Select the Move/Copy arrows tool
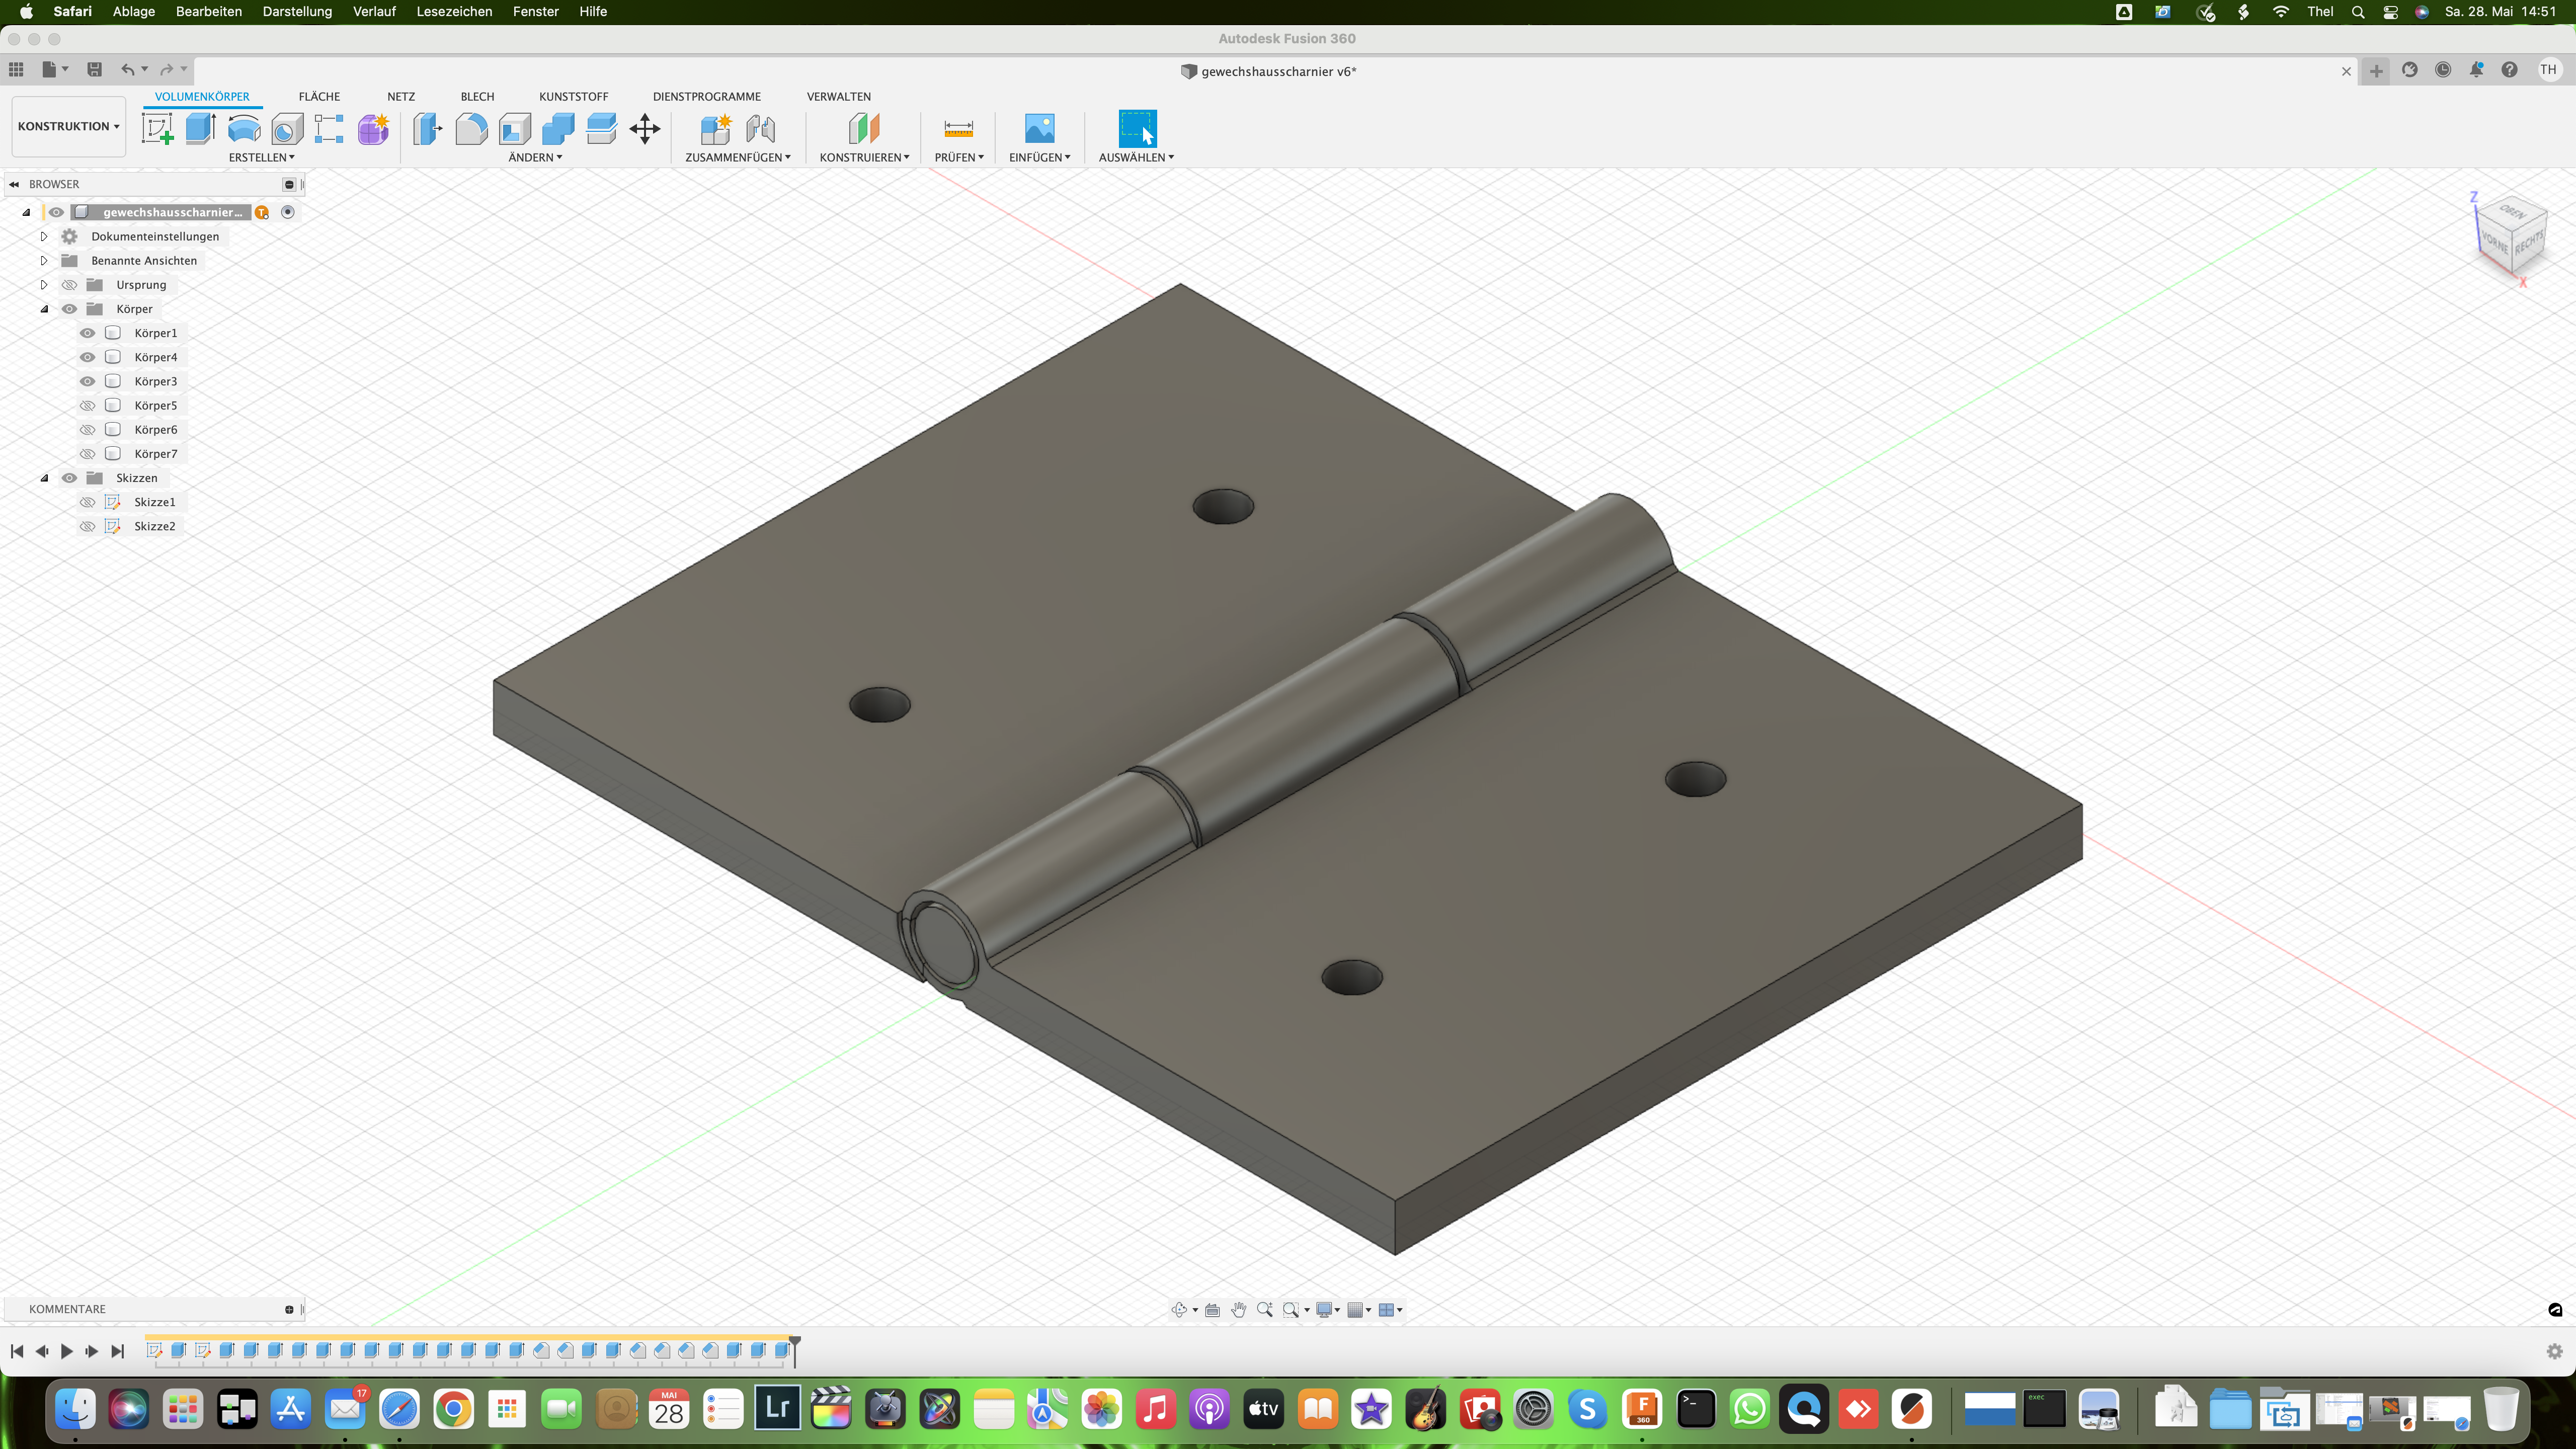 pos(645,128)
